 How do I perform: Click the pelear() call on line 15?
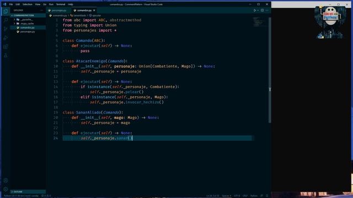135,92
